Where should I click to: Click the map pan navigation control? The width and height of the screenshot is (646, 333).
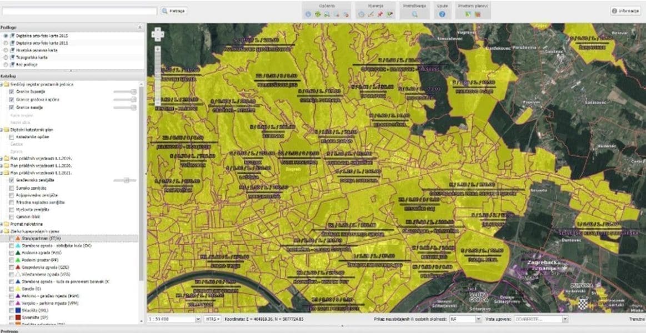(x=158, y=34)
